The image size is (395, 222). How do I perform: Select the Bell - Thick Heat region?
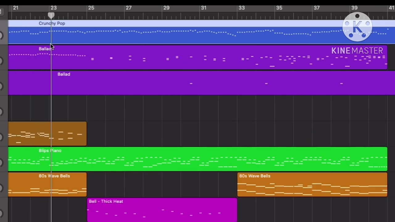162,210
